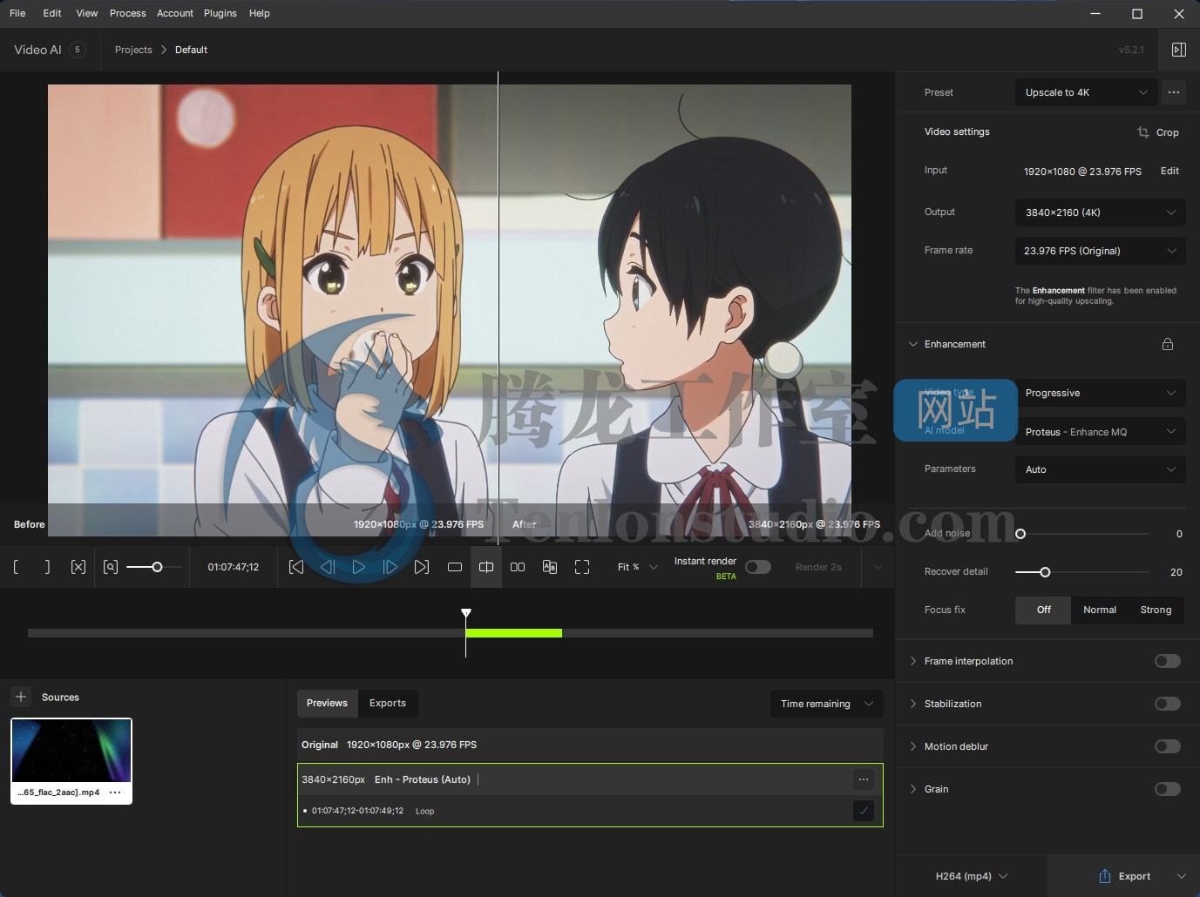The height and width of the screenshot is (897, 1200).
Task: Open export options arrow
Action: (1182, 876)
